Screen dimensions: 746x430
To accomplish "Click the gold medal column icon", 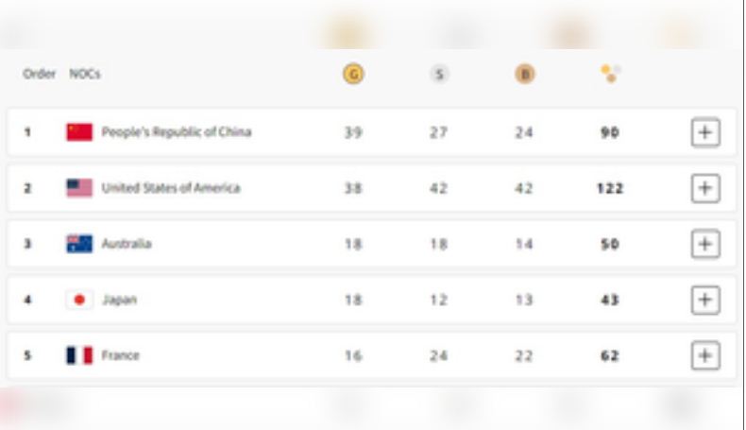I will pyautogui.click(x=353, y=74).
